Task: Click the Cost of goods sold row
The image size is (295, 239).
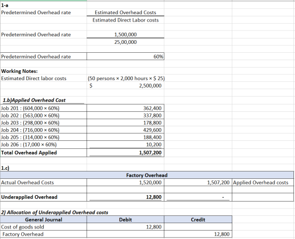Action: point(43,227)
